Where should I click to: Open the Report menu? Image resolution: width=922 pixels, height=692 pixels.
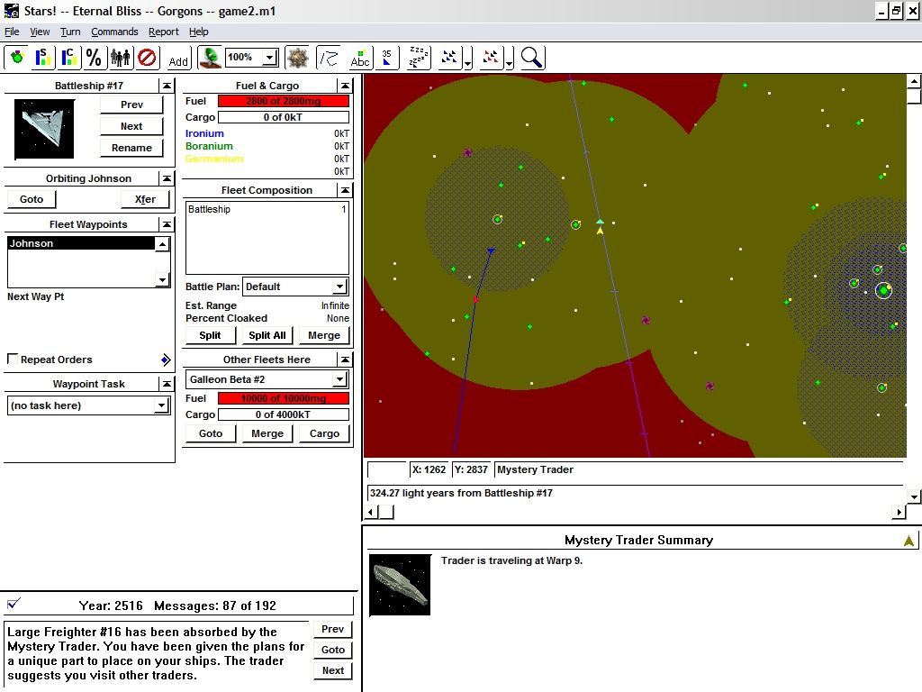(164, 32)
